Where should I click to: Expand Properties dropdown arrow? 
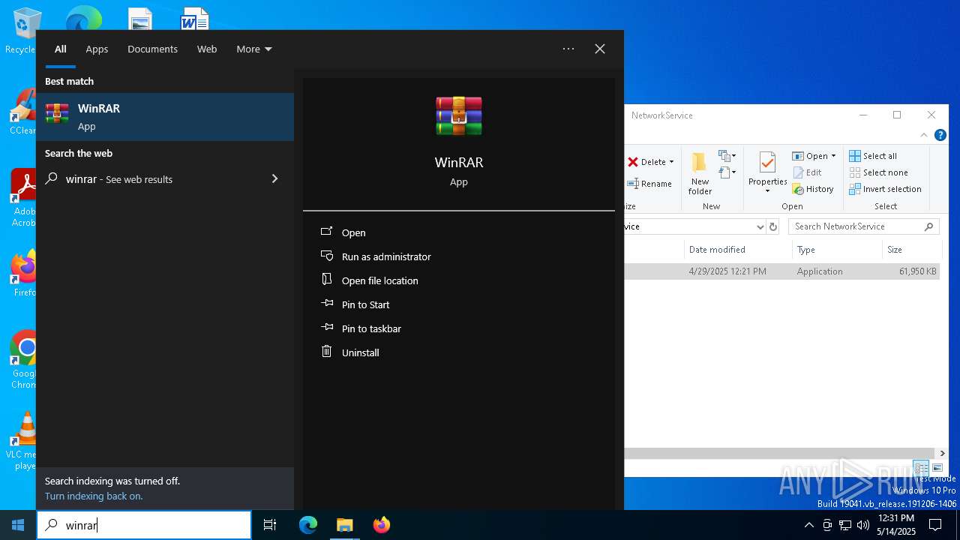[x=767, y=191]
